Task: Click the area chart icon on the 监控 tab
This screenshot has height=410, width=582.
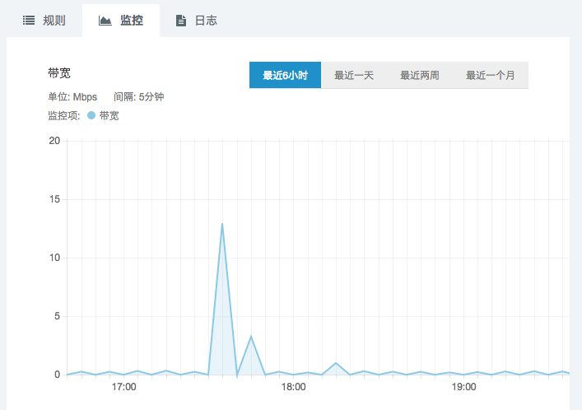Action: click(105, 21)
